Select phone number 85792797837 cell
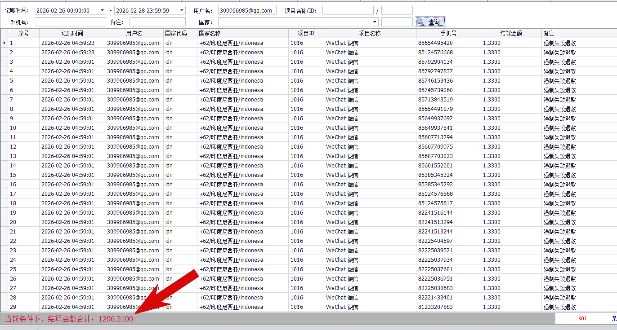Image resolution: width=617 pixels, height=330 pixels. click(448, 71)
